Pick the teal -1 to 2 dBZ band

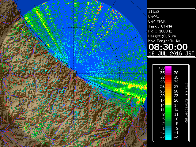(x=168, y=128)
